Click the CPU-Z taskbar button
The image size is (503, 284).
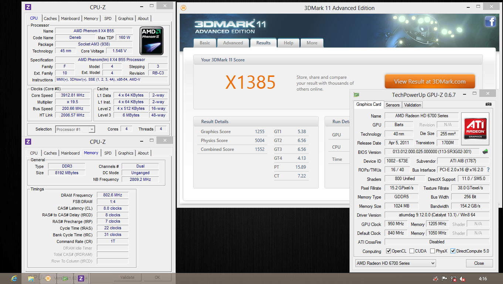point(81,278)
